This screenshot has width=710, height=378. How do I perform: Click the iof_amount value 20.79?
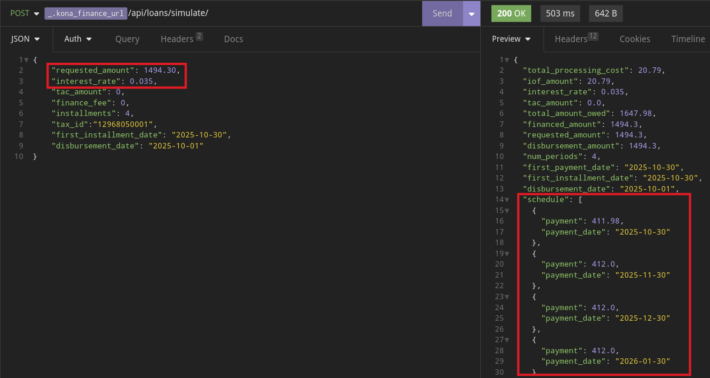click(599, 81)
